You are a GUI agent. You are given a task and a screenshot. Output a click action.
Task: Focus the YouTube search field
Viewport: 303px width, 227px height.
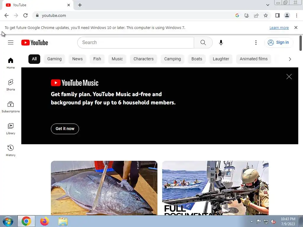point(136,43)
